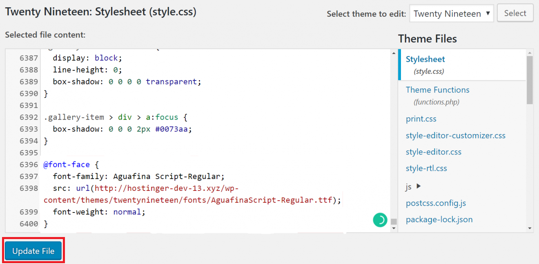This screenshot has width=539, height=264.
Task: Click the code editor scrollbar thumb
Action: coord(394,222)
